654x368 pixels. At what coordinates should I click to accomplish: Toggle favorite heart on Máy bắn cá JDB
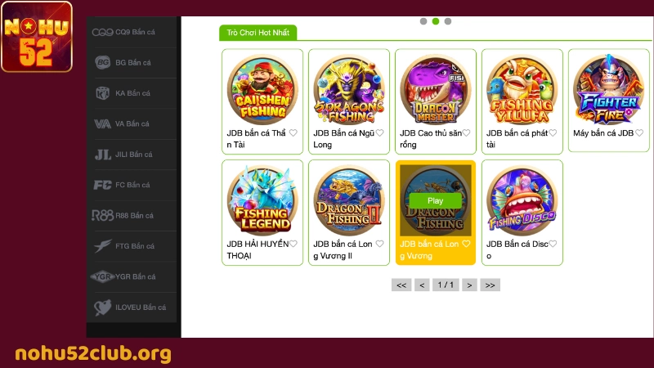click(x=639, y=133)
